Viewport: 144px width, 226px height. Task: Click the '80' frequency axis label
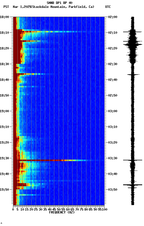86,210
